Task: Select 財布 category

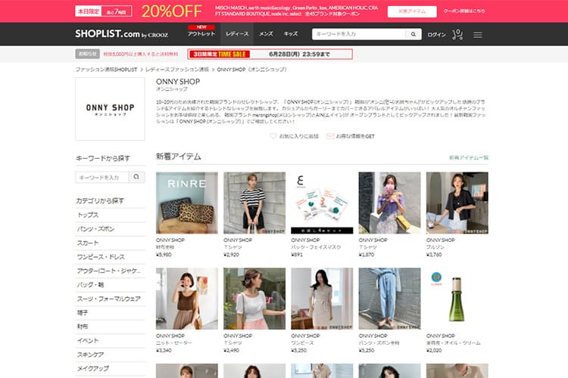Action: point(110,327)
